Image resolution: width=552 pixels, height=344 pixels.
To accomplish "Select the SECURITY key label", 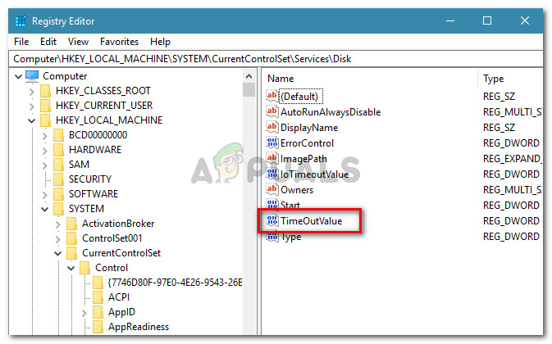I will 89,179.
